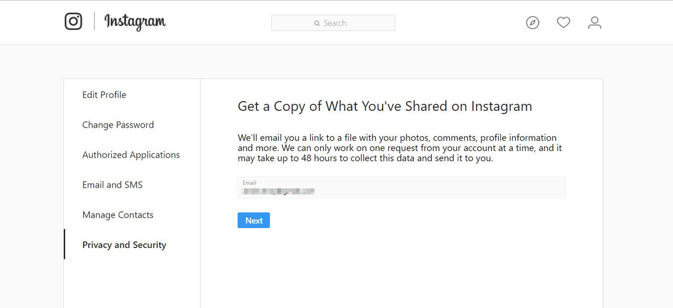The image size is (673, 308).
Task: Open the Activity heart icon
Action: click(564, 23)
